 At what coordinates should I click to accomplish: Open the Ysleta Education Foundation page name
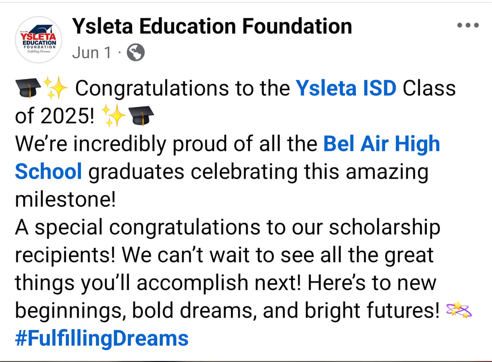212,26
